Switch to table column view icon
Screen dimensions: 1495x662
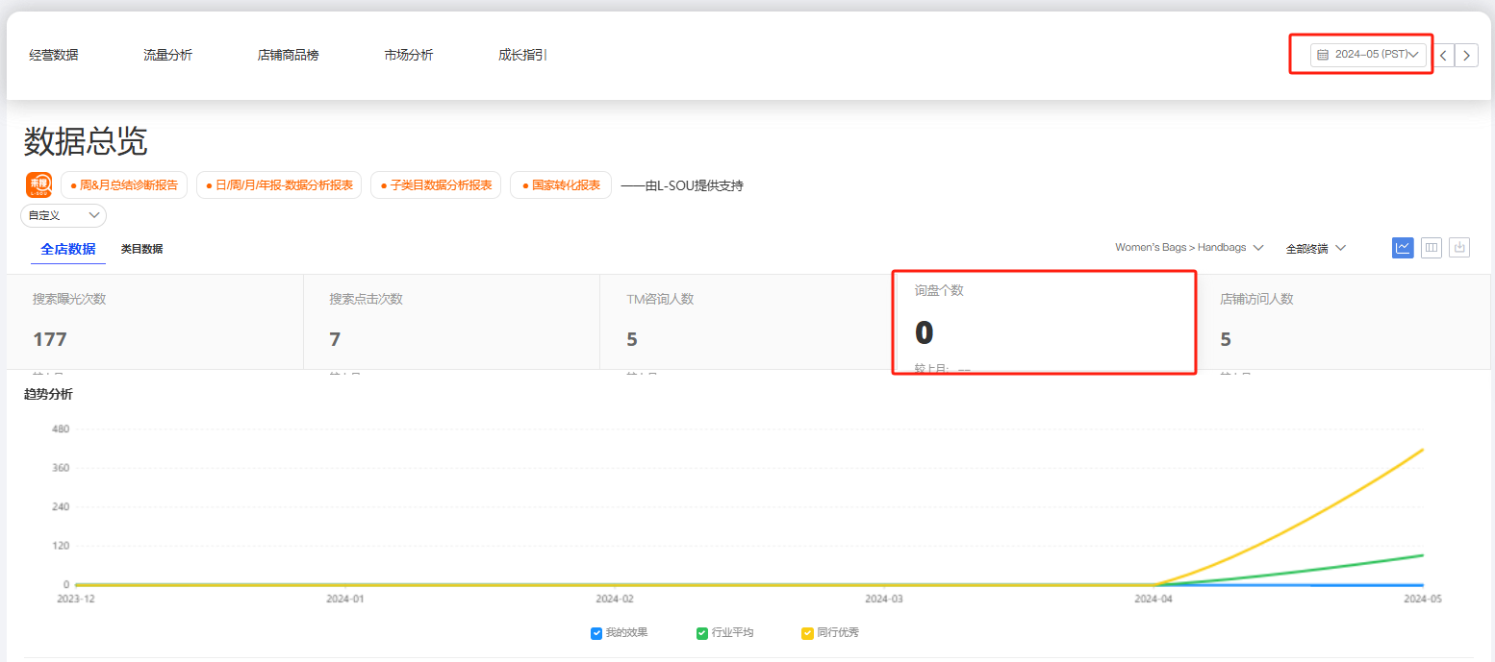[1432, 248]
